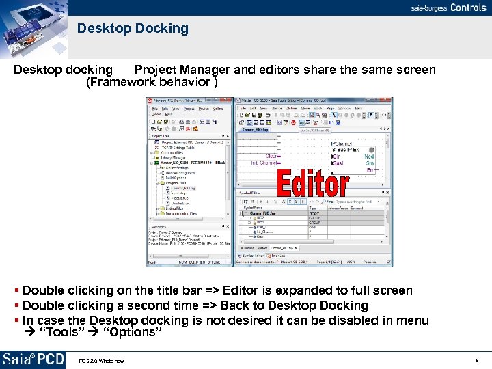
Task: Open the Device menu in Project Manager
Action: (204, 109)
